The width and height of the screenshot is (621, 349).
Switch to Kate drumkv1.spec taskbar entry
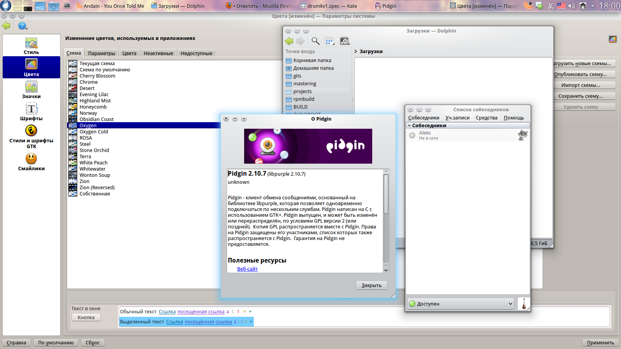[333, 6]
